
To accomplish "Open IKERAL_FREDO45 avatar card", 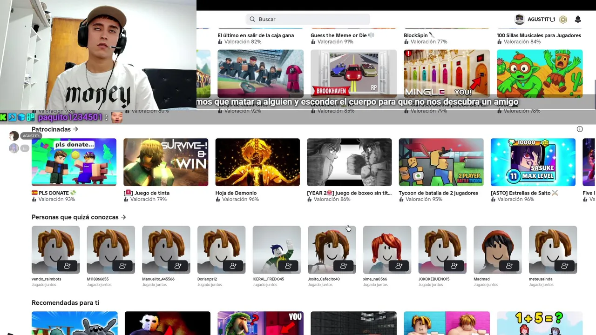I will pos(277,250).
